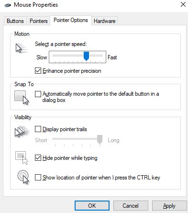Image resolution: width=188 pixels, height=213 pixels.
Task: Open the Pointers tab
Action: pos(39,21)
